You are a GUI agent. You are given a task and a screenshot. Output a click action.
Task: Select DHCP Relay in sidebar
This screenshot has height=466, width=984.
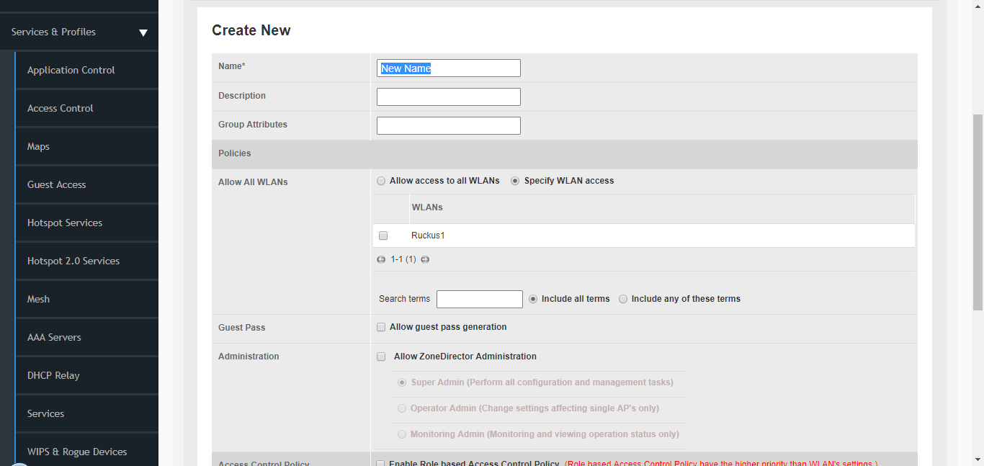(x=53, y=375)
